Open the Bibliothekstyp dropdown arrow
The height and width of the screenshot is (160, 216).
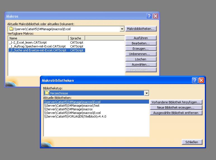coord(147,93)
